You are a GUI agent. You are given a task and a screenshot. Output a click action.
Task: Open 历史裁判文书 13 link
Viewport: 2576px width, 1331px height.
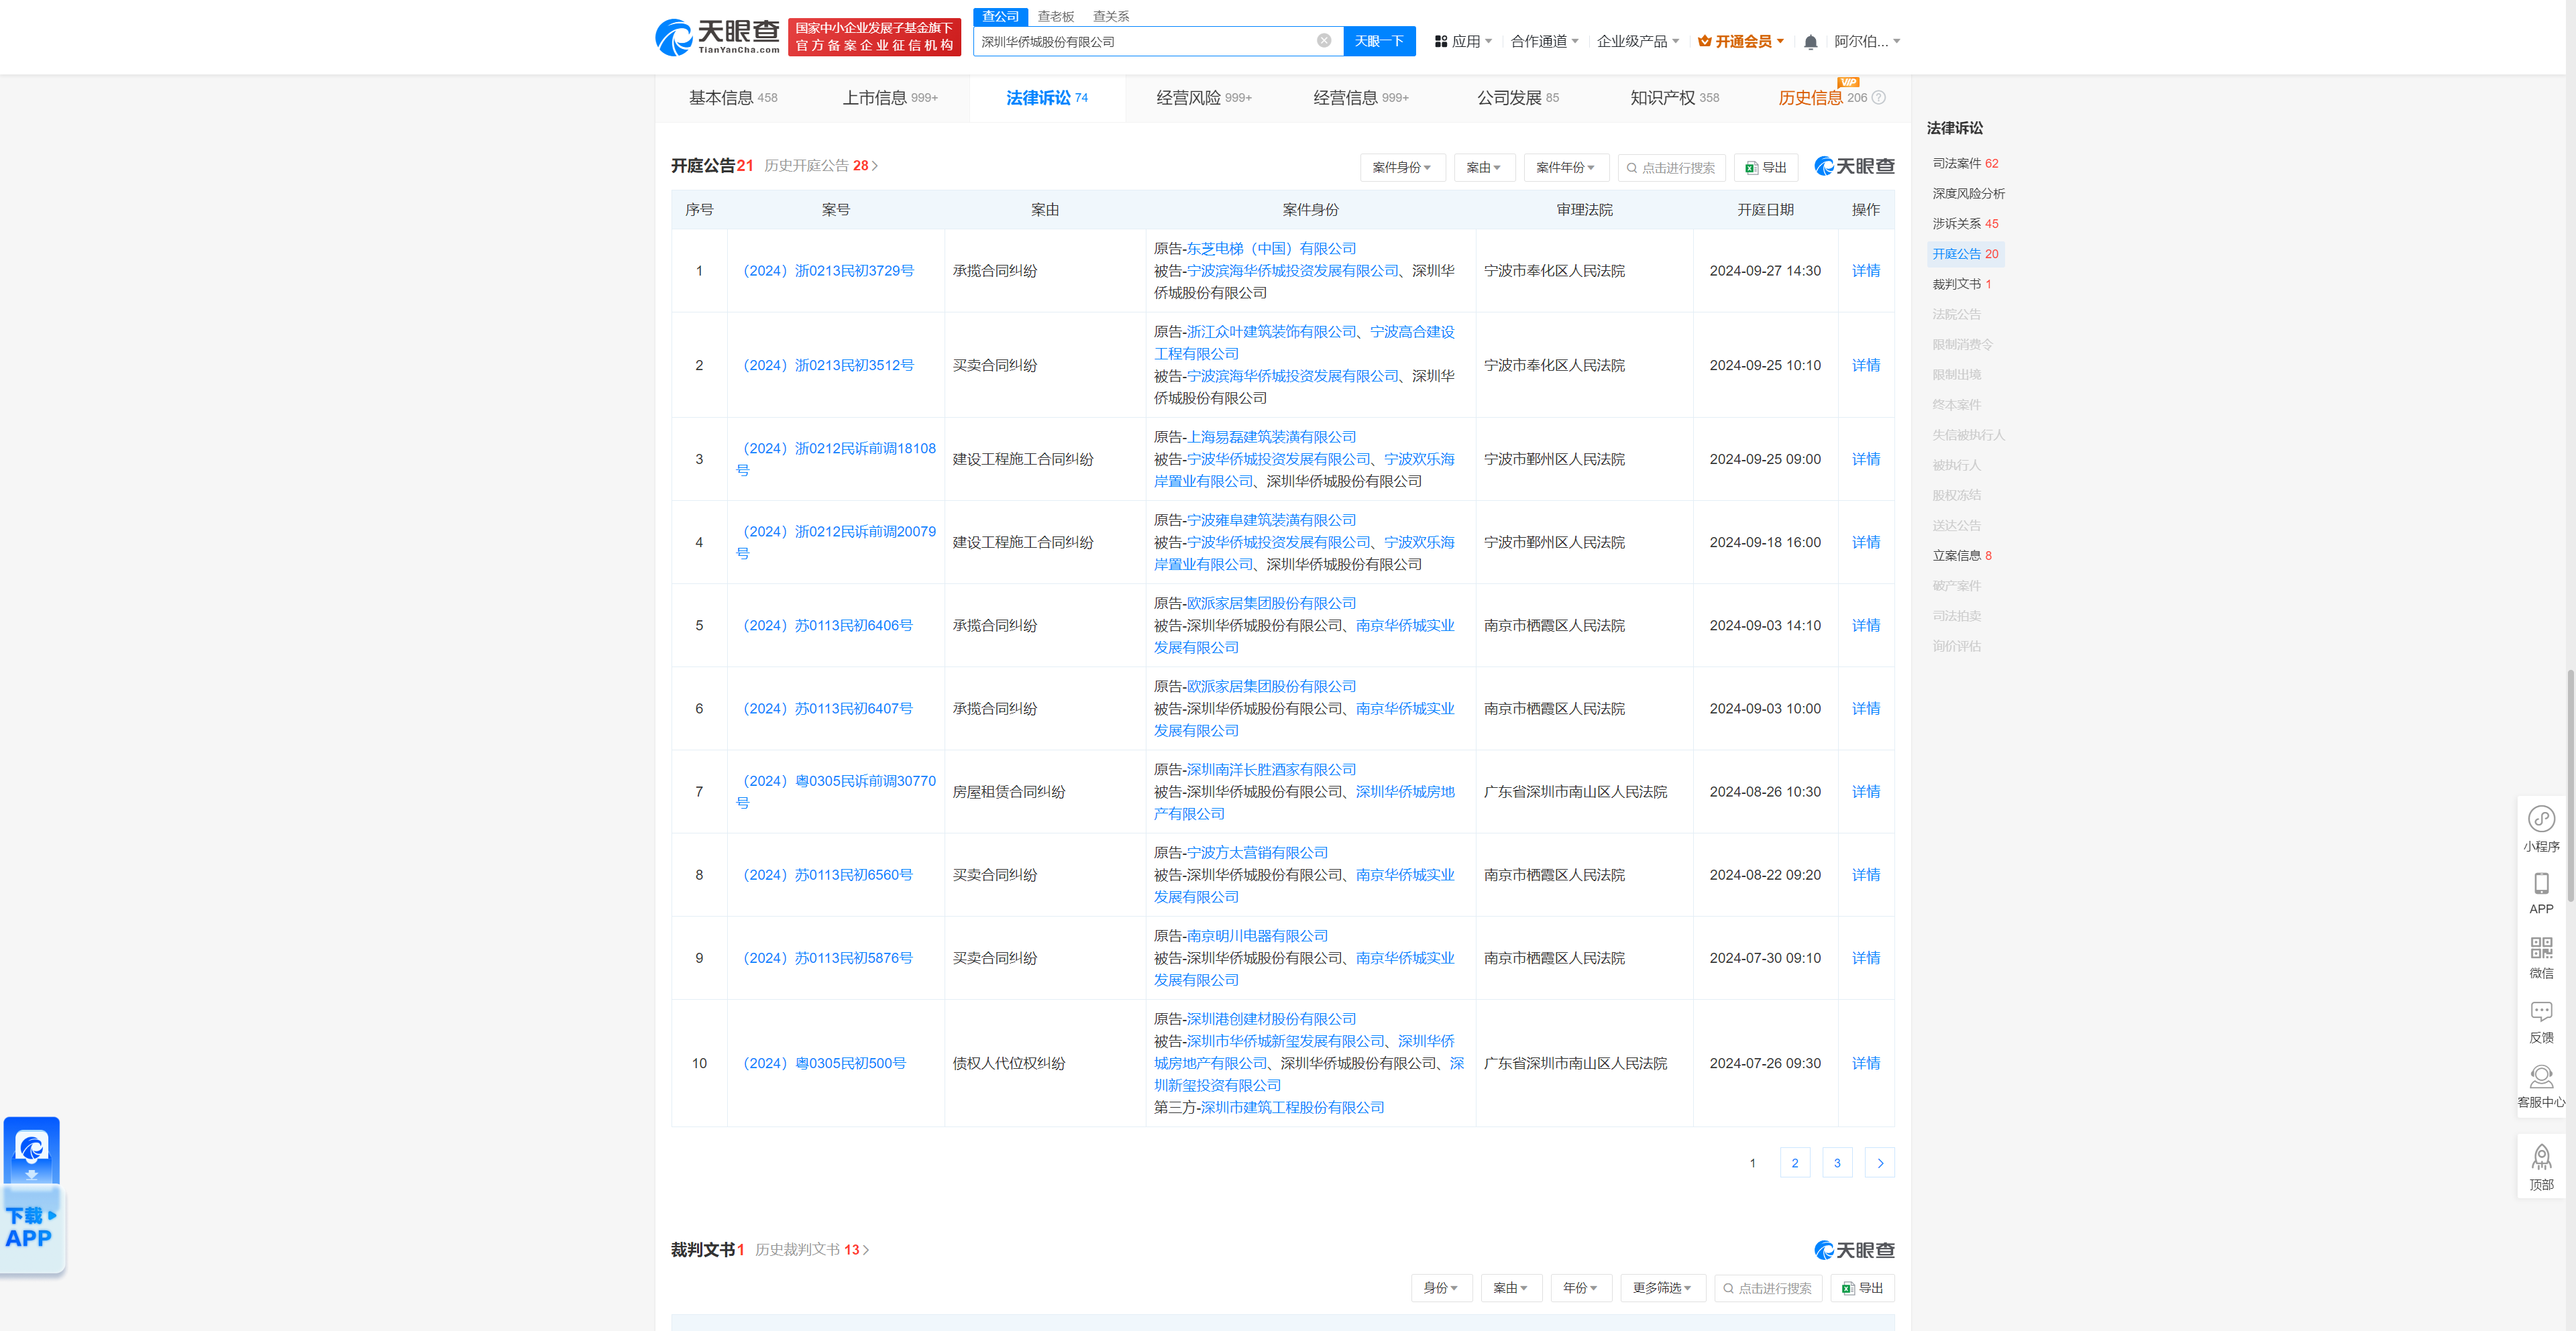click(x=812, y=1250)
